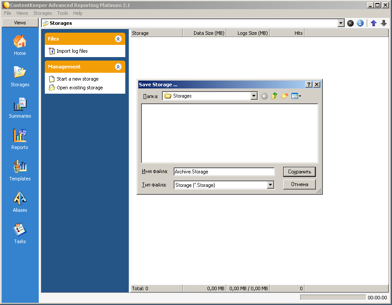Click the Import log files icon
The height and width of the screenshot is (305, 392).
click(52, 51)
